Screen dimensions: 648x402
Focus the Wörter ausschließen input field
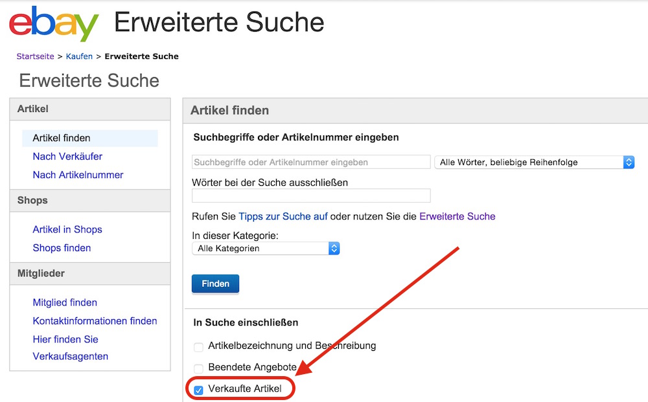[311, 195]
